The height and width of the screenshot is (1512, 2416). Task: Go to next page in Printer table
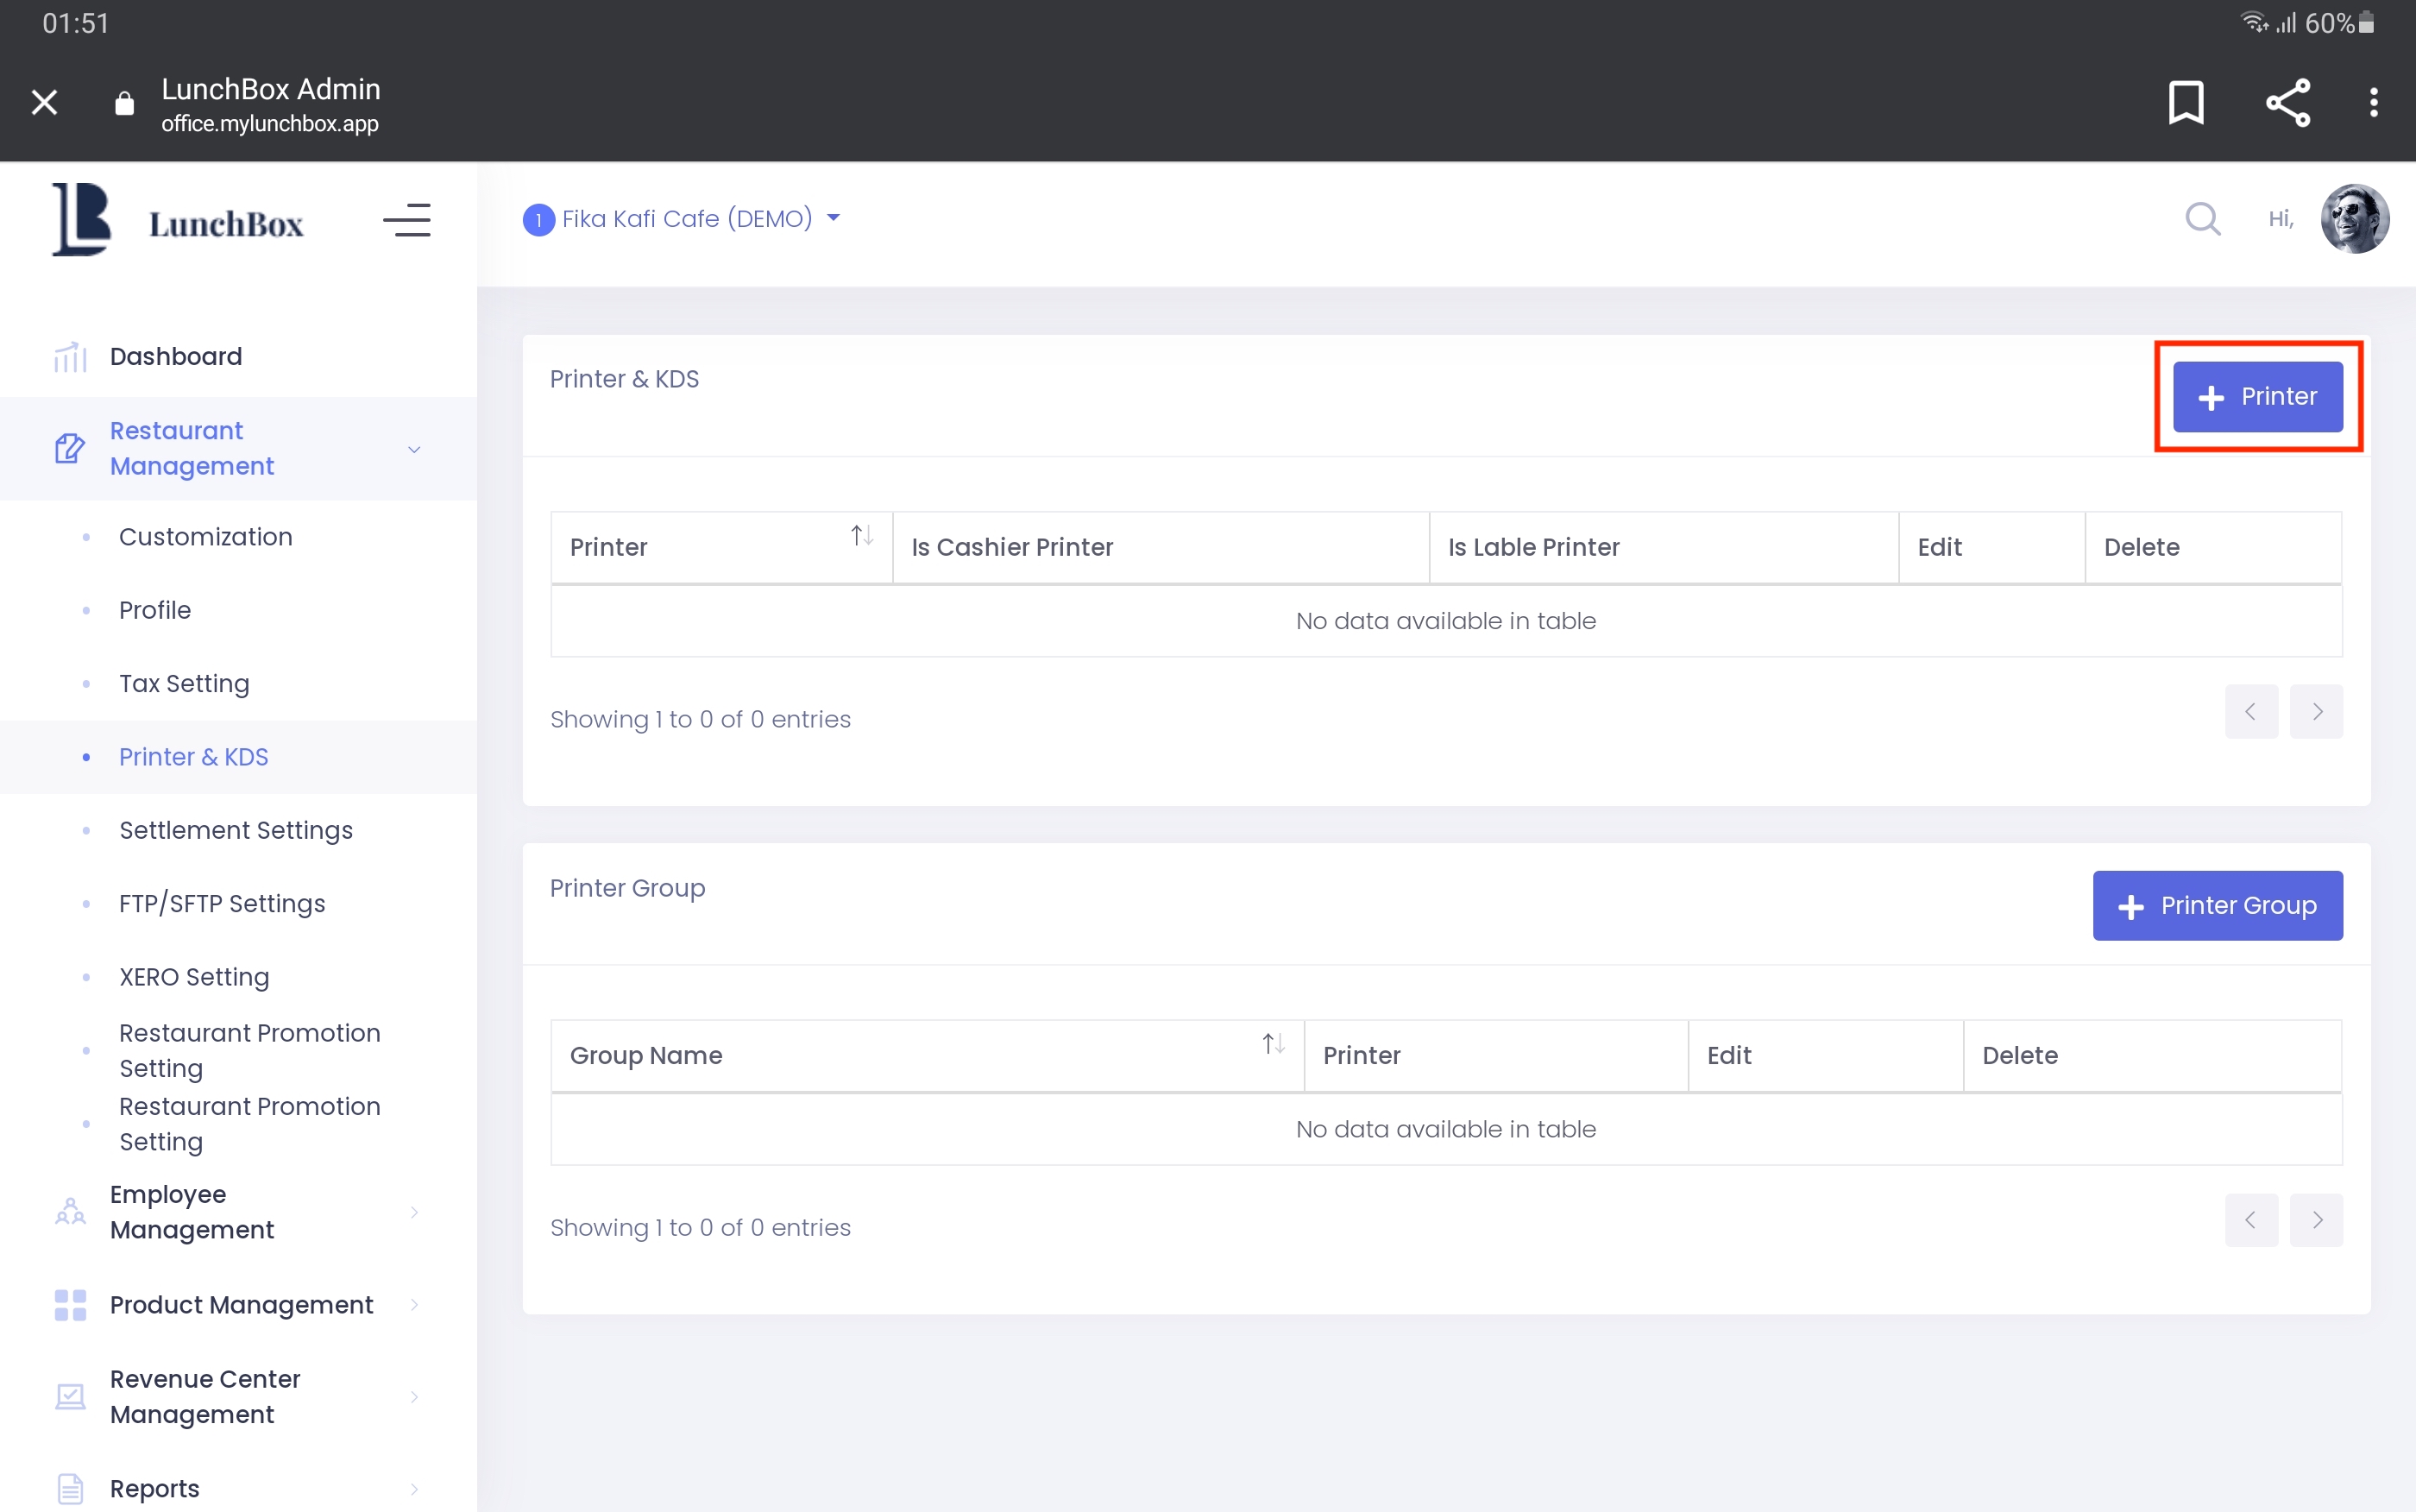point(2315,711)
